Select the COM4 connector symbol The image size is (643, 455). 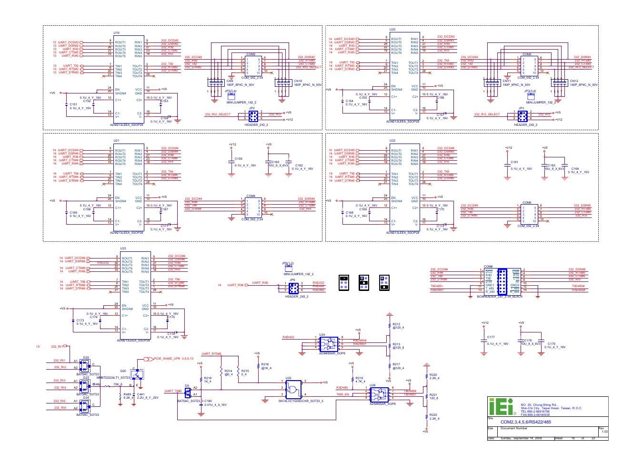253,207
